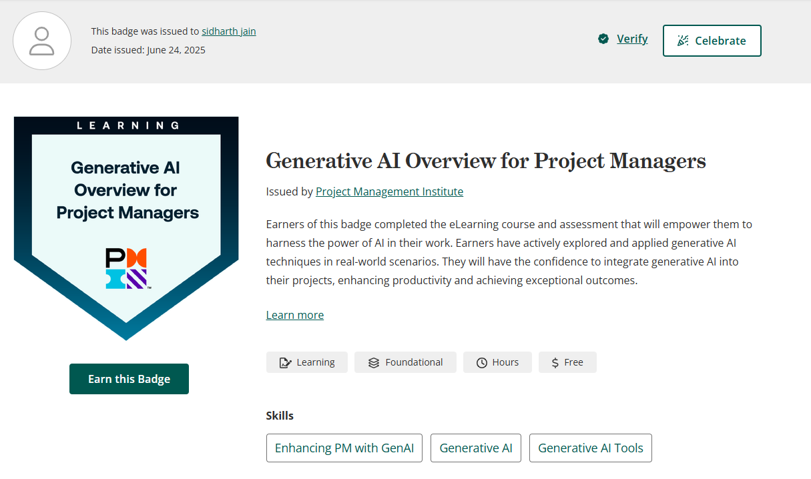Click the LEARNING banner atop the badge

[126, 125]
